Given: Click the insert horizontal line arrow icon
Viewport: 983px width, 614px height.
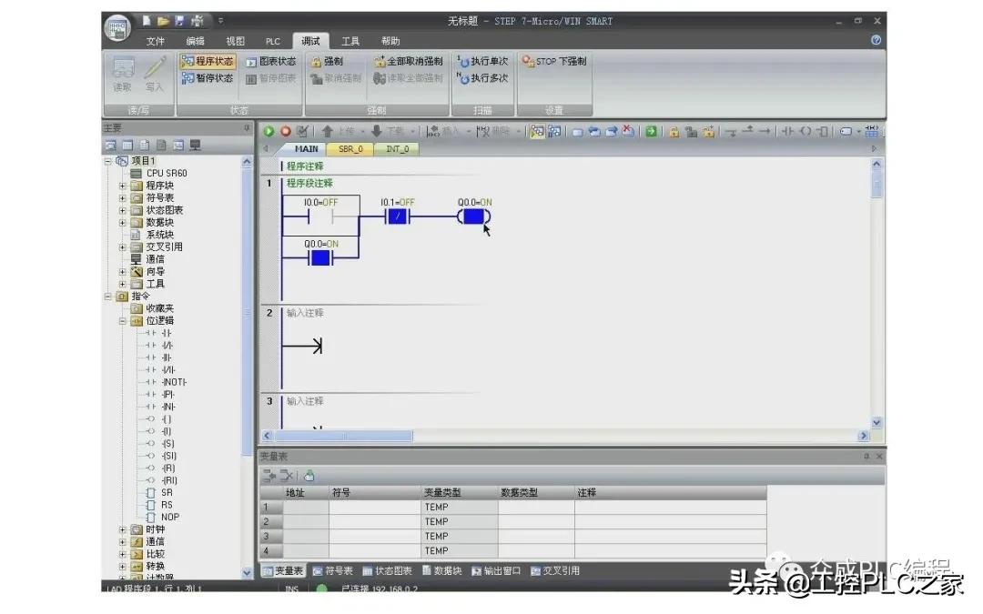Looking at the screenshot, I should point(765,131).
